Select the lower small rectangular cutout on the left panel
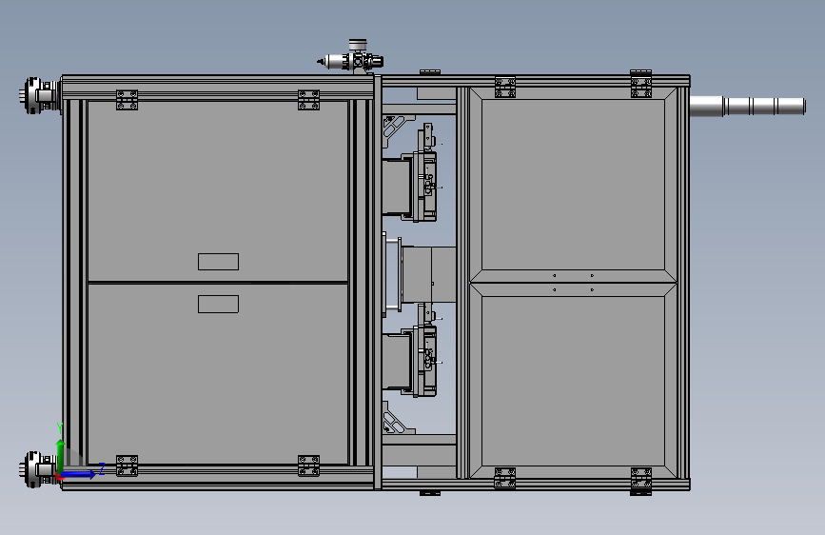Screen dimensions: 825x535 (x=218, y=304)
